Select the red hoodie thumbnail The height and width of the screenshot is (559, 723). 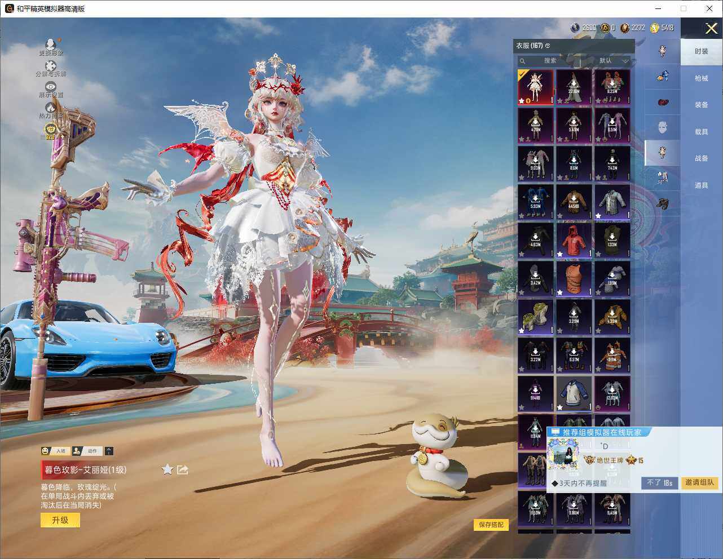pos(574,240)
